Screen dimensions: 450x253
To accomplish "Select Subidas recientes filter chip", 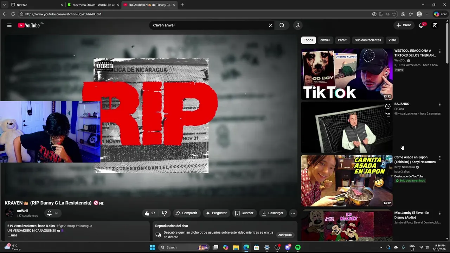I will point(368,40).
